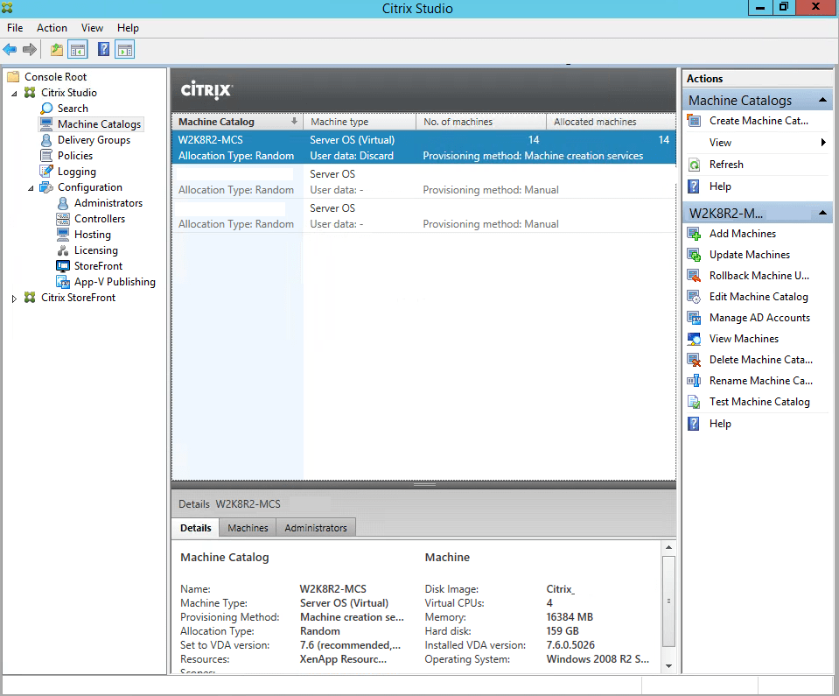Click the Delivery Groups icon
Screen dimensions: 839x696
click(46, 140)
